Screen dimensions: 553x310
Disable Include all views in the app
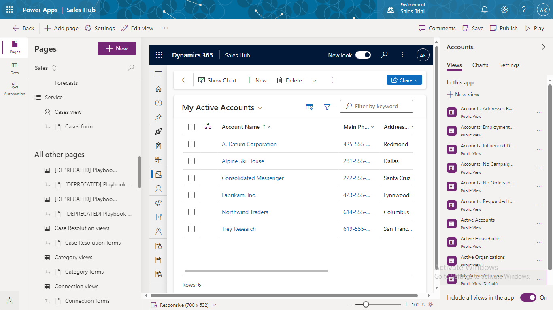coord(528,297)
